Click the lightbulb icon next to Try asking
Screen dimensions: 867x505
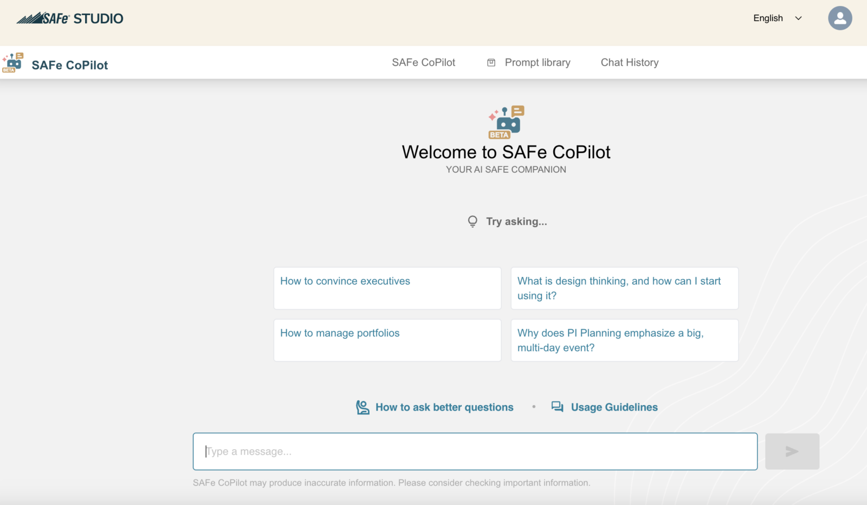click(472, 221)
